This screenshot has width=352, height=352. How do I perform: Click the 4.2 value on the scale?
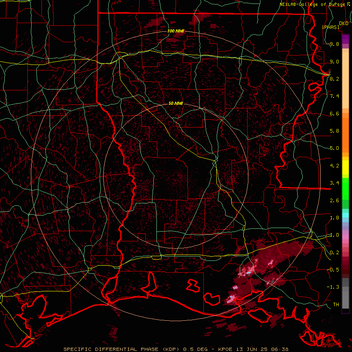click(x=334, y=166)
